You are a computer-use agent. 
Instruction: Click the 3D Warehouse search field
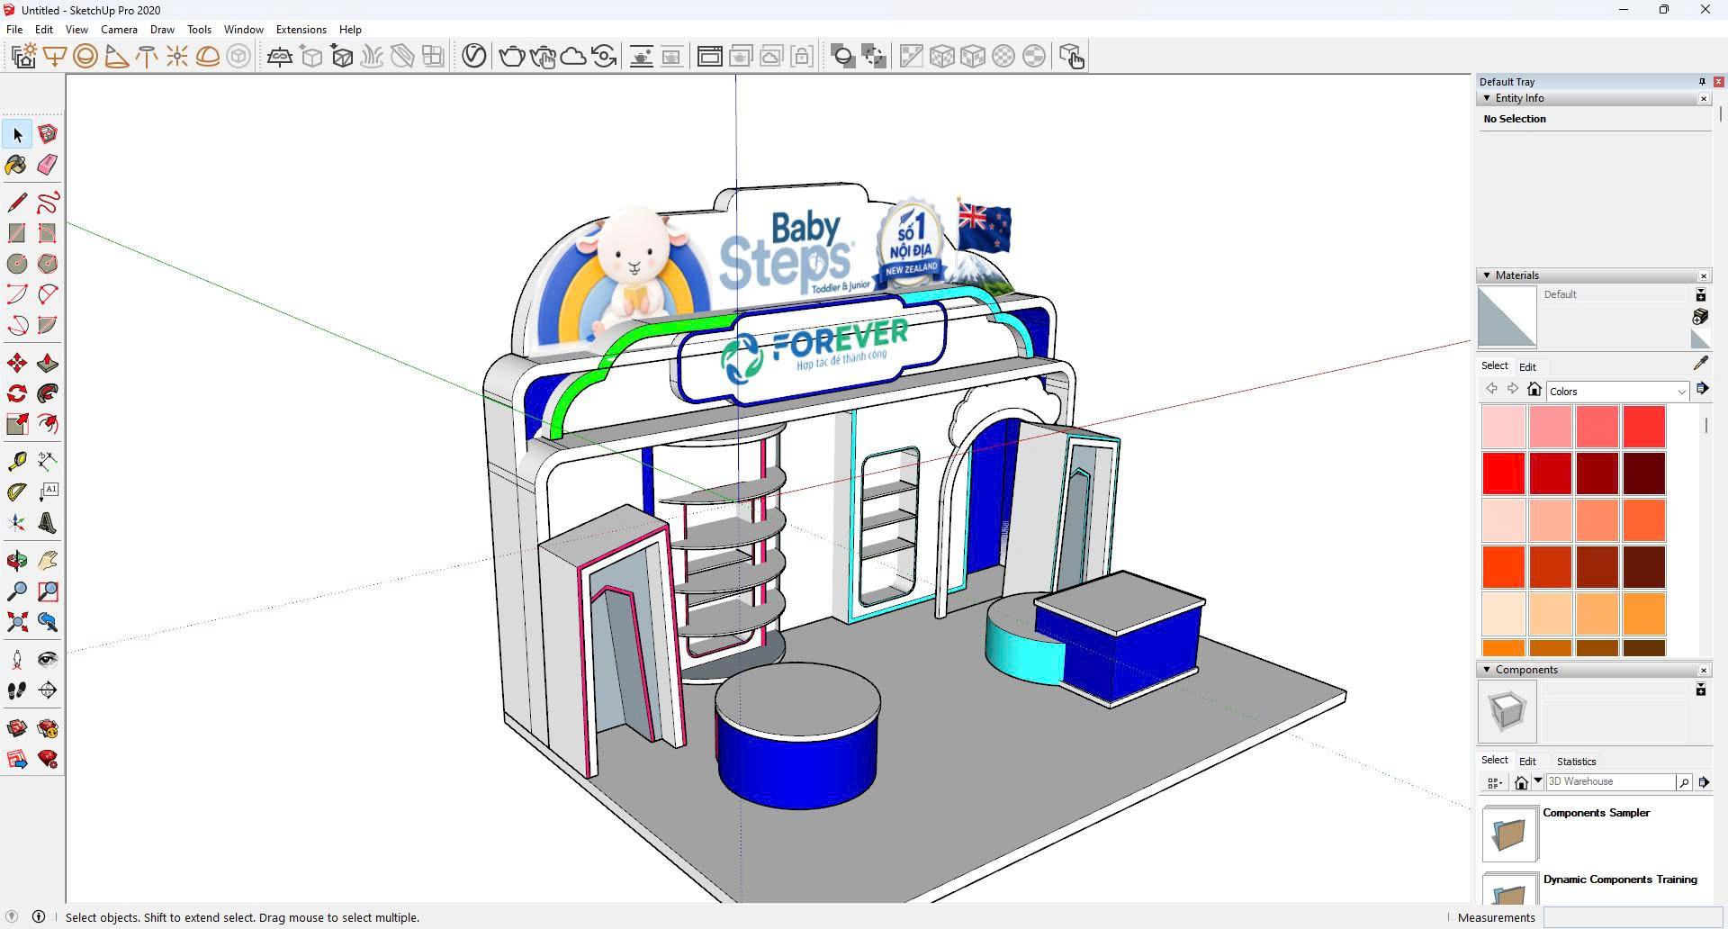[x=1611, y=782]
